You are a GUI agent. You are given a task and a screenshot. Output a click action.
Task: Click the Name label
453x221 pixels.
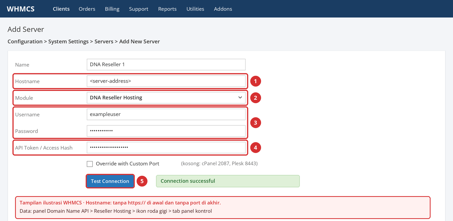point(22,65)
